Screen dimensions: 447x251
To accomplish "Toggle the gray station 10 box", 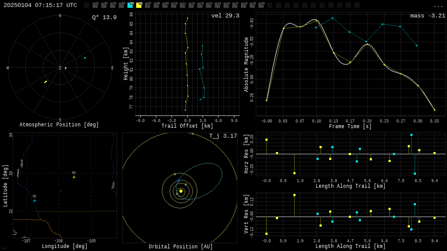I will point(174,5).
